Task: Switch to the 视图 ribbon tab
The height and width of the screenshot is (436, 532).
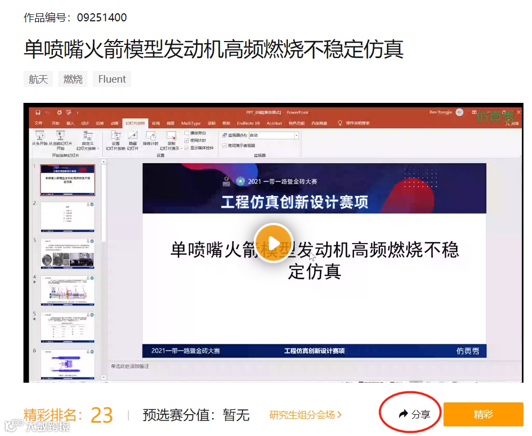Action: (171, 123)
